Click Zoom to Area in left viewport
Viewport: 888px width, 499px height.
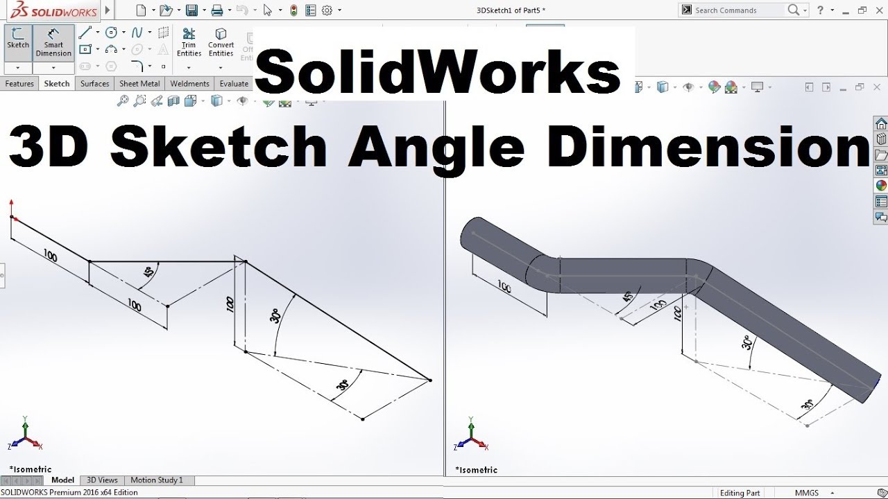139,101
